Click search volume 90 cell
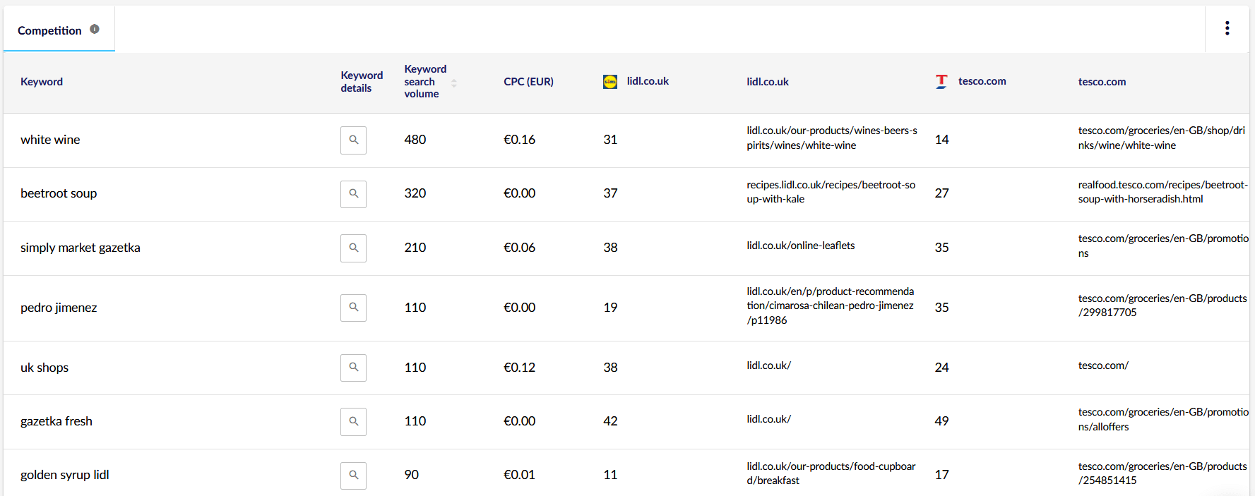Screen dimensions: 1255x496 click(x=412, y=475)
